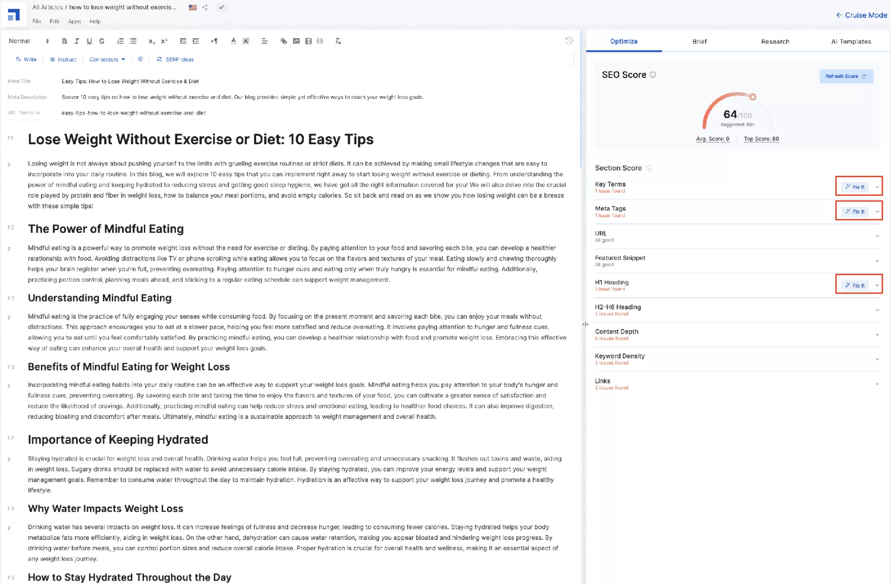Viewport: 891px width, 584px height.
Task: Toggle bold formatting
Action: coord(65,41)
